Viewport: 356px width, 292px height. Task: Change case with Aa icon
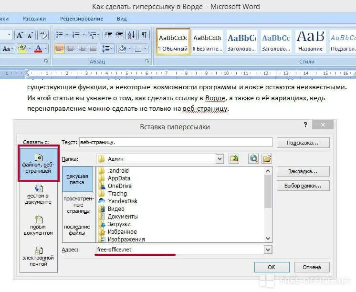[x=7, y=48]
